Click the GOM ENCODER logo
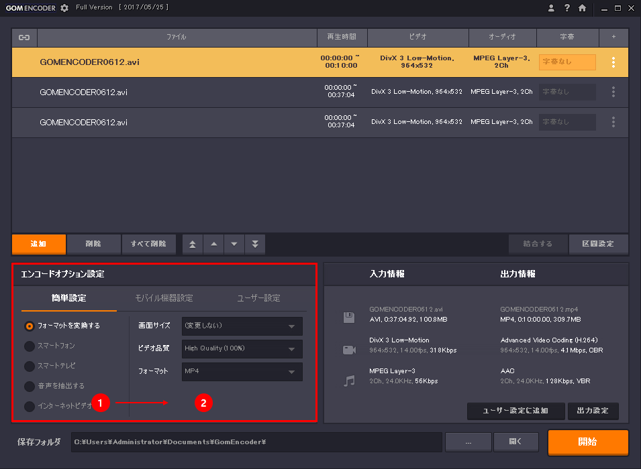 point(31,8)
